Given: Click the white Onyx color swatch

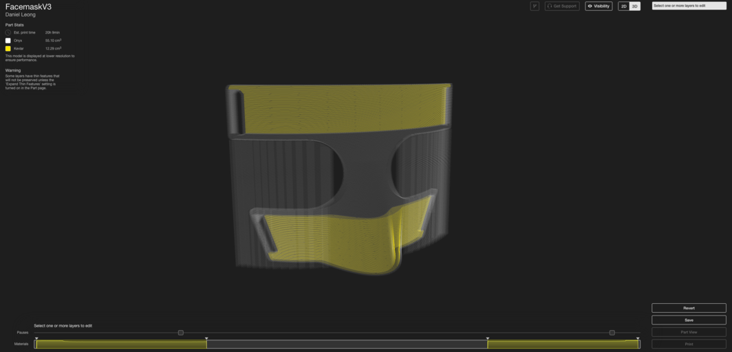Looking at the screenshot, I should click(x=8, y=41).
